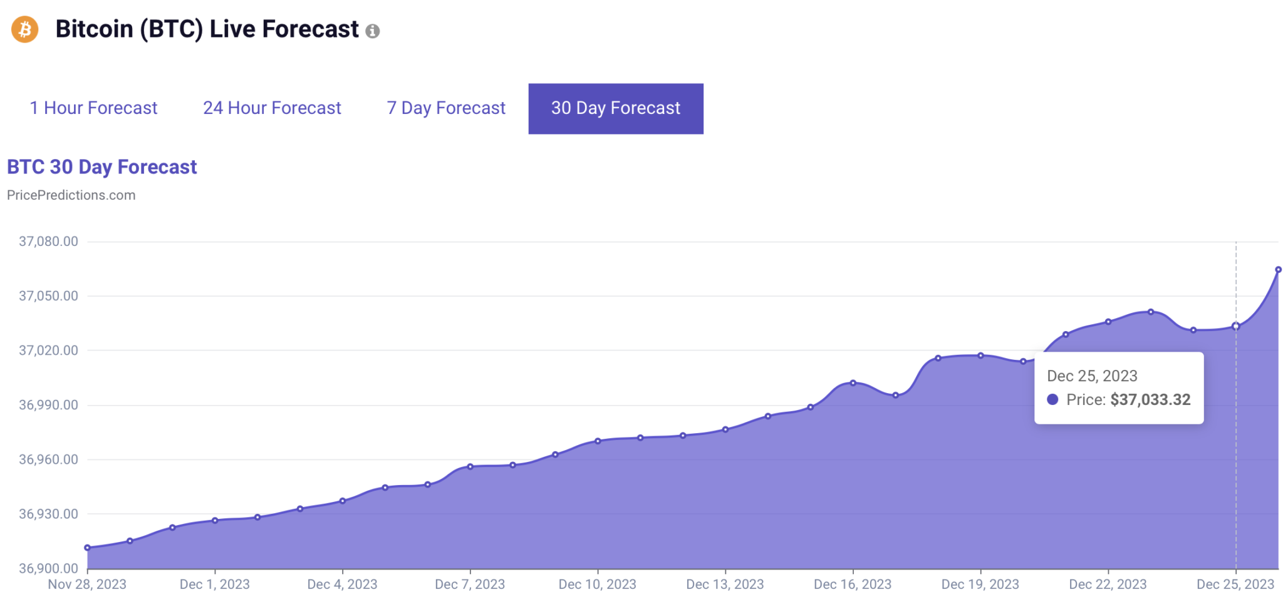Click the data point above Dec 4, 2023
1283x599 pixels.
coord(343,501)
